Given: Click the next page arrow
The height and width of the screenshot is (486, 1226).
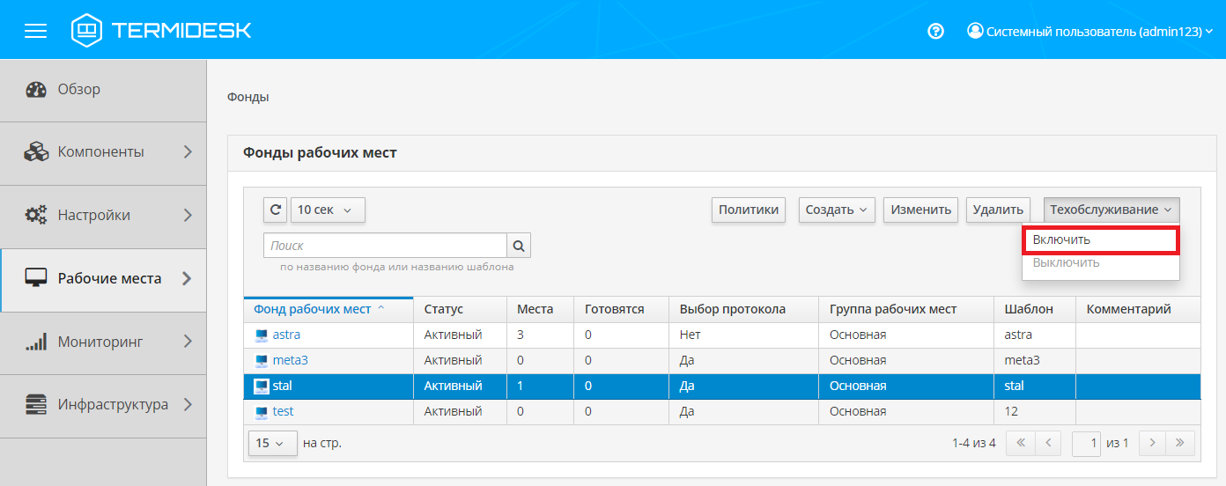Looking at the screenshot, I should pyautogui.click(x=1152, y=444).
